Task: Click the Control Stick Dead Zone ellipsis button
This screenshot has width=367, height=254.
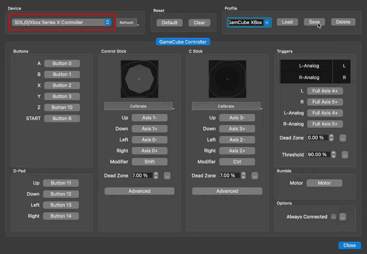Action: click(x=167, y=176)
